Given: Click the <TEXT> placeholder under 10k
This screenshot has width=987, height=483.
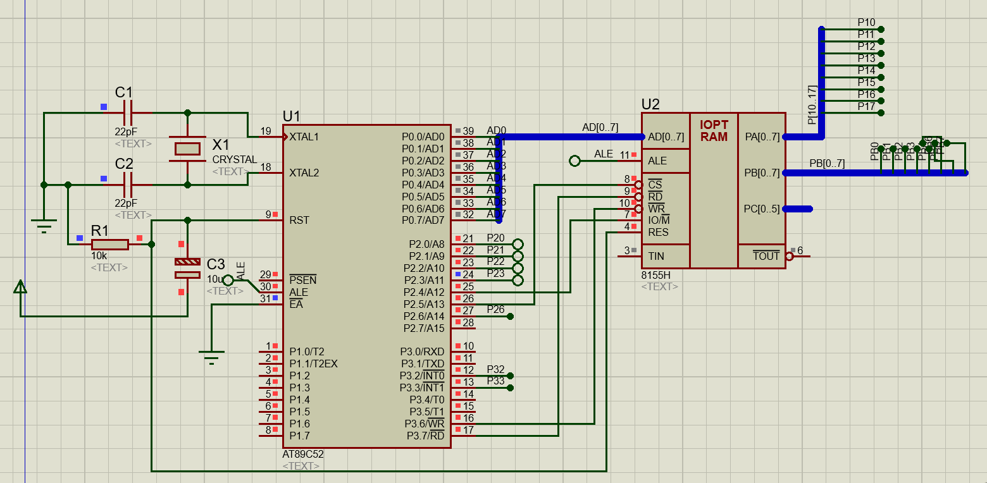Looking at the screenshot, I should tap(109, 268).
